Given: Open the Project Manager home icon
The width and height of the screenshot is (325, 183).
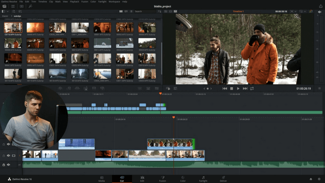Looking at the screenshot, I should pos(311,179).
